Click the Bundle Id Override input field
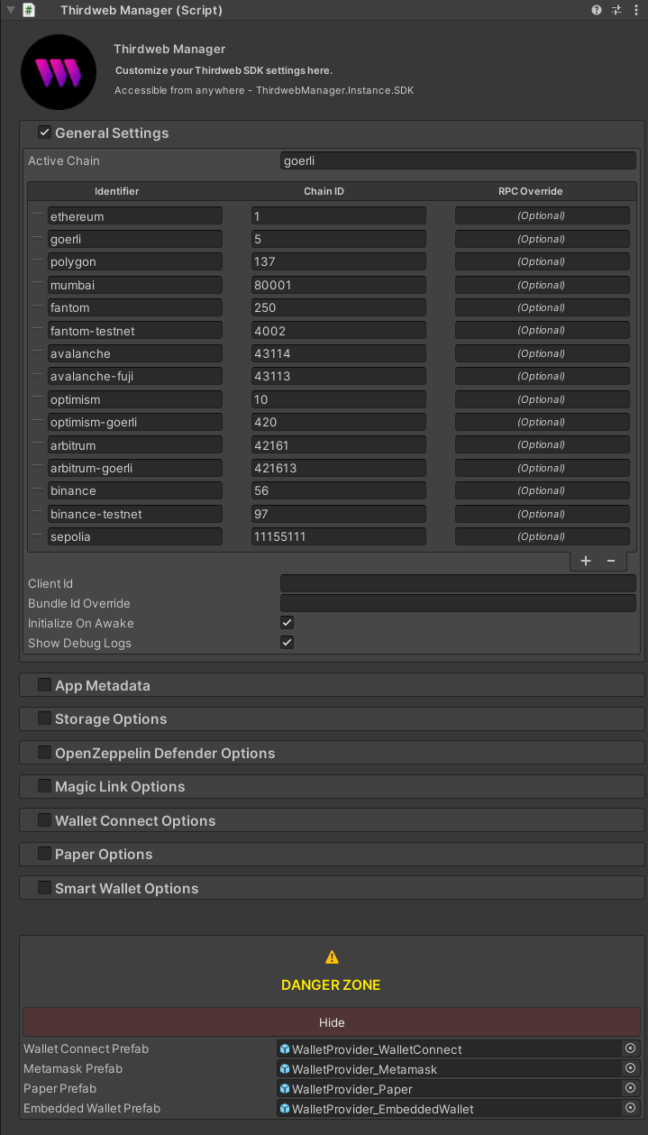Screen dimensions: 648x1135 (x=458, y=603)
